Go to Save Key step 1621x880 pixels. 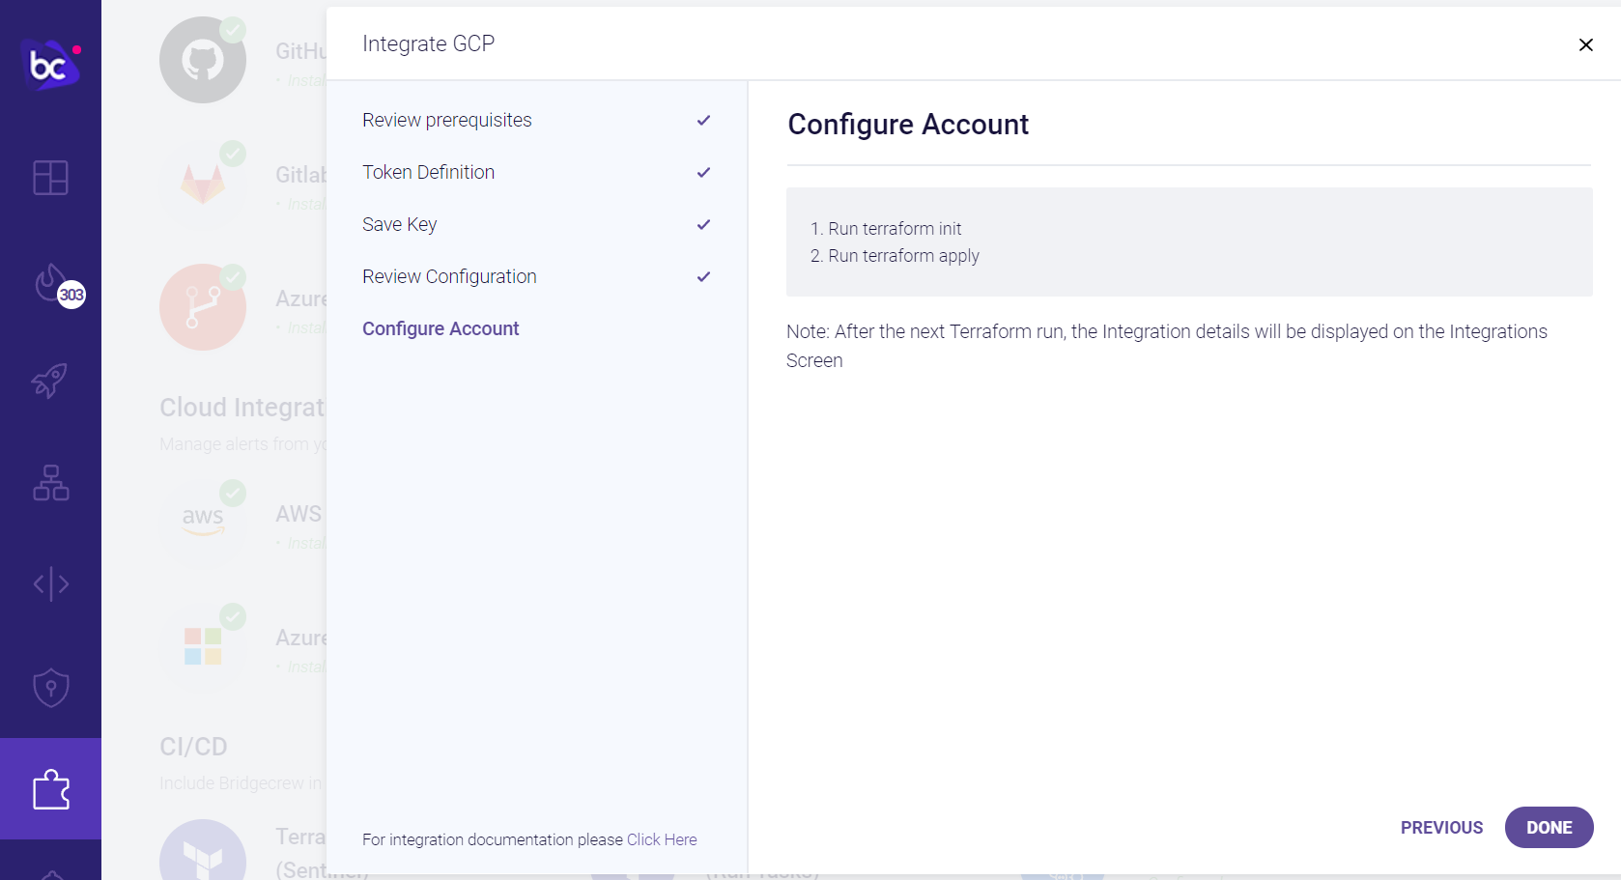pos(399,224)
